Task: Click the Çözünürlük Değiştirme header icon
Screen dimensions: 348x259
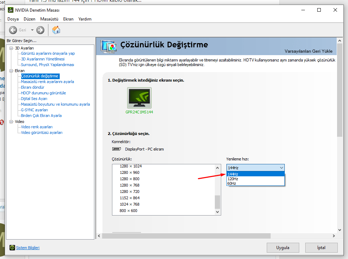Action: coord(109,46)
